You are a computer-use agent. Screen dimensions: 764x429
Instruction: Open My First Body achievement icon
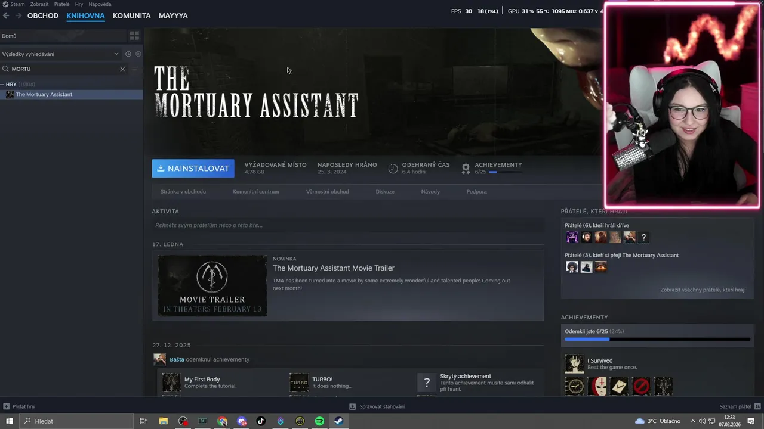171,383
